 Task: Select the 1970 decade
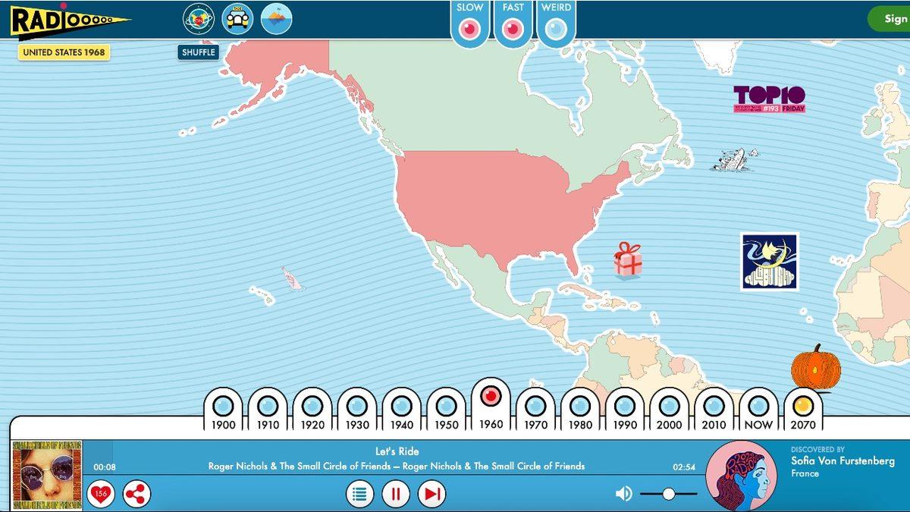pos(535,407)
